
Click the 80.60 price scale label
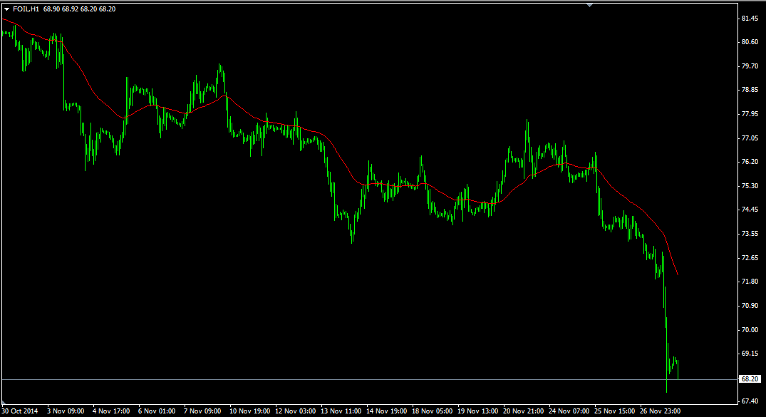tap(750, 43)
